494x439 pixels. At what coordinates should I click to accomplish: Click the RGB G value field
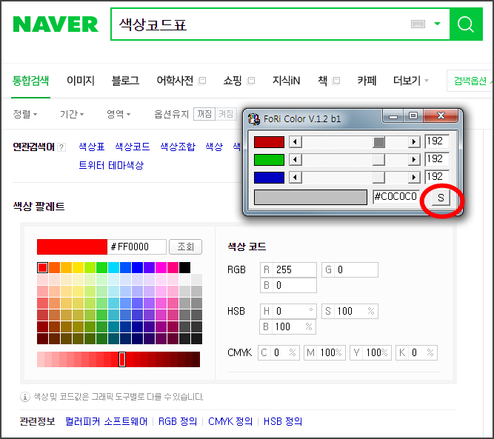pyautogui.click(x=350, y=270)
